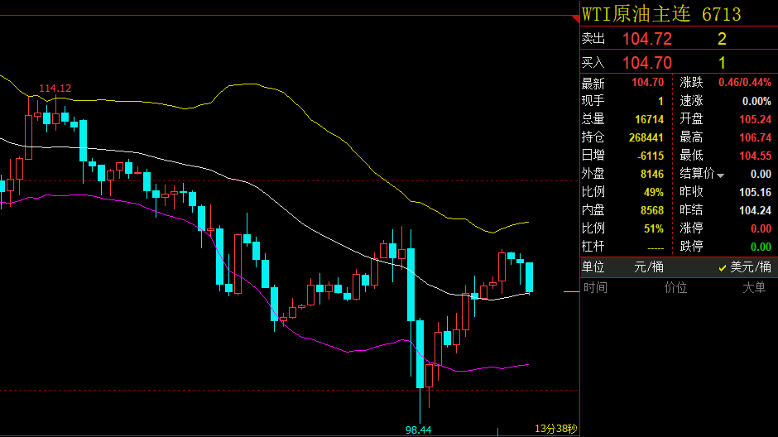The width and height of the screenshot is (778, 437).
Task: Click the 日增 value -6115
Action: coord(651,156)
